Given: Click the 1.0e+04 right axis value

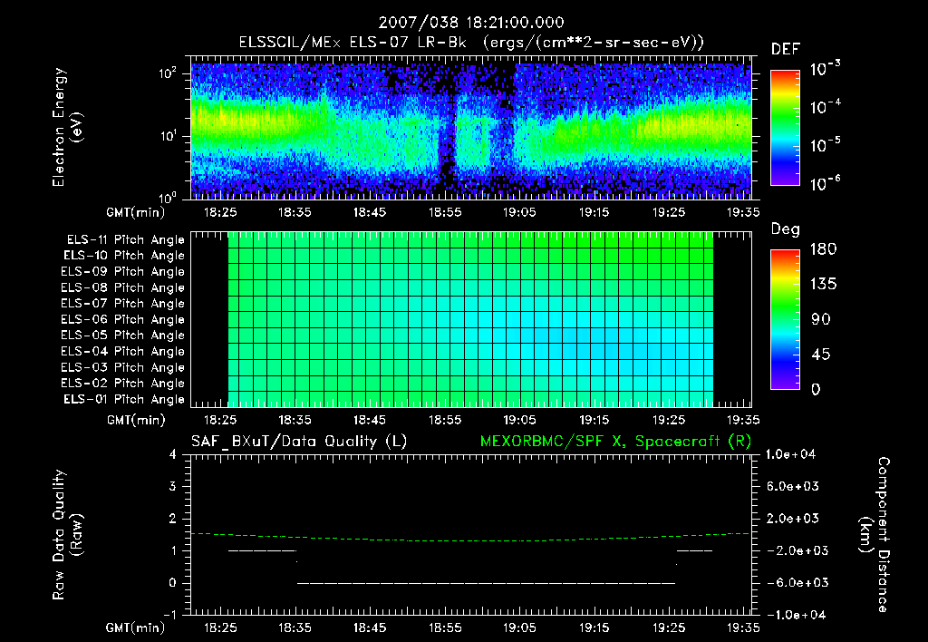Looking at the screenshot, I should (x=790, y=455).
